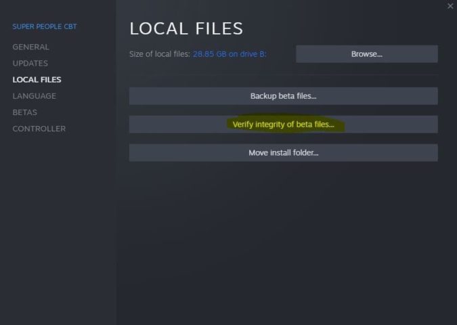The image size is (457, 325).
Task: Open the Controller tab
Action: 39,129
